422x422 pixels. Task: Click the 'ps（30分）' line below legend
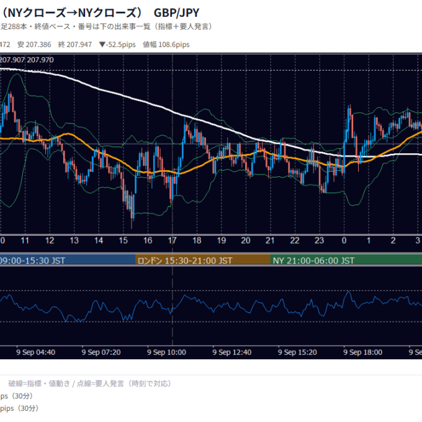coord(17,396)
